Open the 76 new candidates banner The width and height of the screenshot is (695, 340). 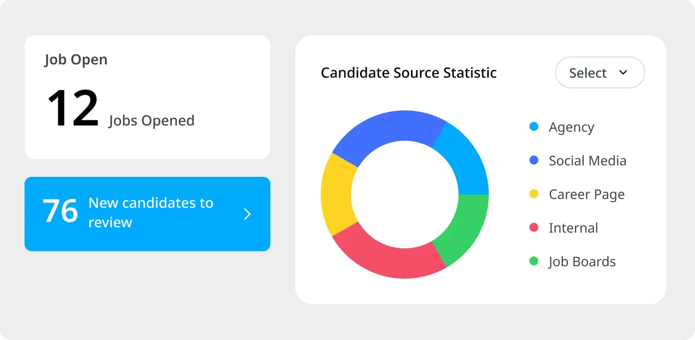click(x=147, y=214)
